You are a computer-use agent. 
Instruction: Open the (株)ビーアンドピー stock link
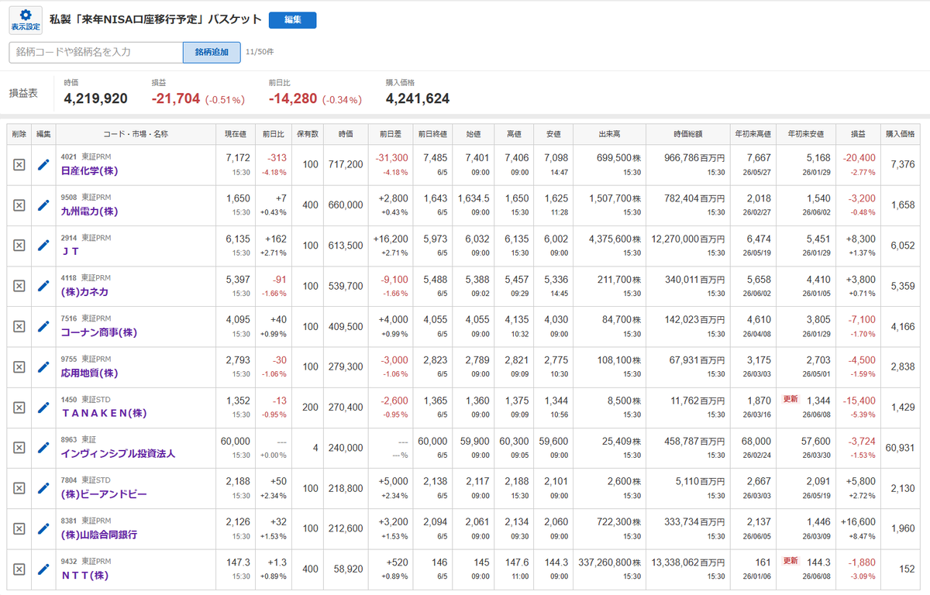(104, 494)
